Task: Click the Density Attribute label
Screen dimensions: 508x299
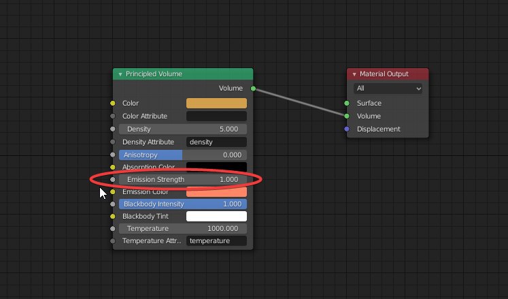Action: (x=148, y=142)
